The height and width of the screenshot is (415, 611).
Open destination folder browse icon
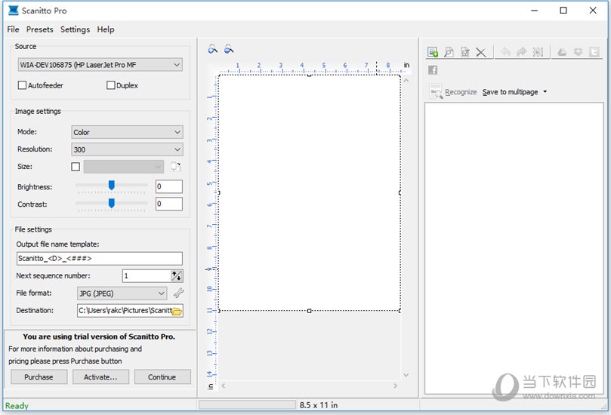click(x=177, y=311)
